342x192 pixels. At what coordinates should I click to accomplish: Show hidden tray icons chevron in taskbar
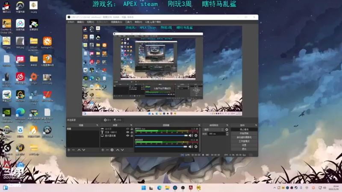274,188
